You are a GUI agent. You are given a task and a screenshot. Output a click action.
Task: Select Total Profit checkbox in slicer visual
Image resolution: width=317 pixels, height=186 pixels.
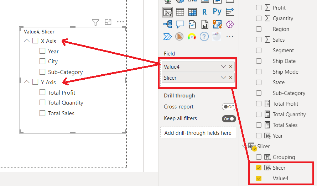click(42, 92)
